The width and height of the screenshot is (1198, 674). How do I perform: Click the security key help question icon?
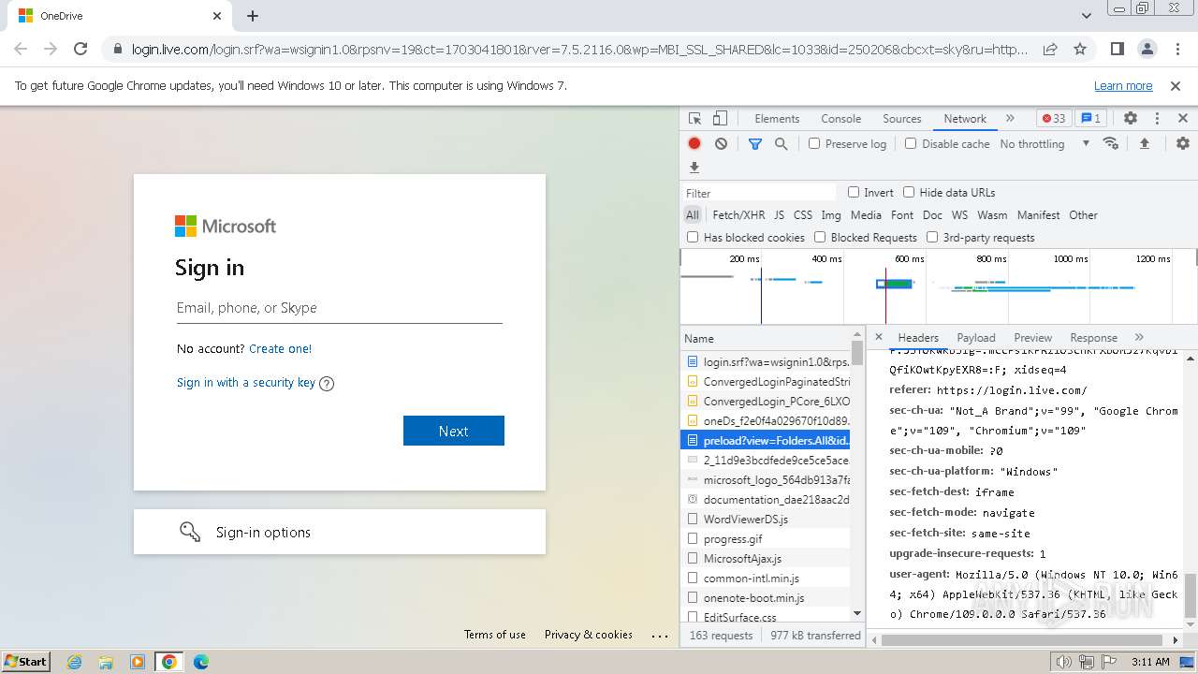(327, 383)
